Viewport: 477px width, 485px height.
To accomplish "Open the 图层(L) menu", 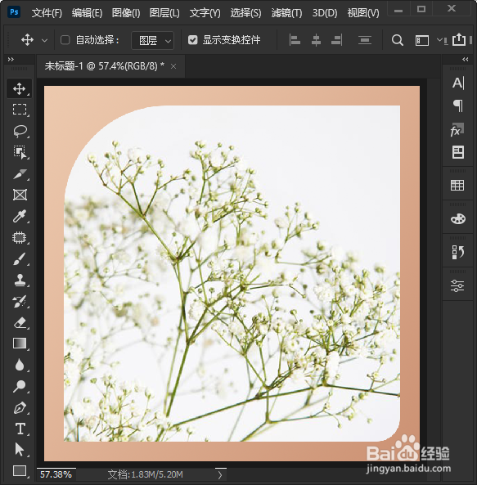I will [164, 13].
